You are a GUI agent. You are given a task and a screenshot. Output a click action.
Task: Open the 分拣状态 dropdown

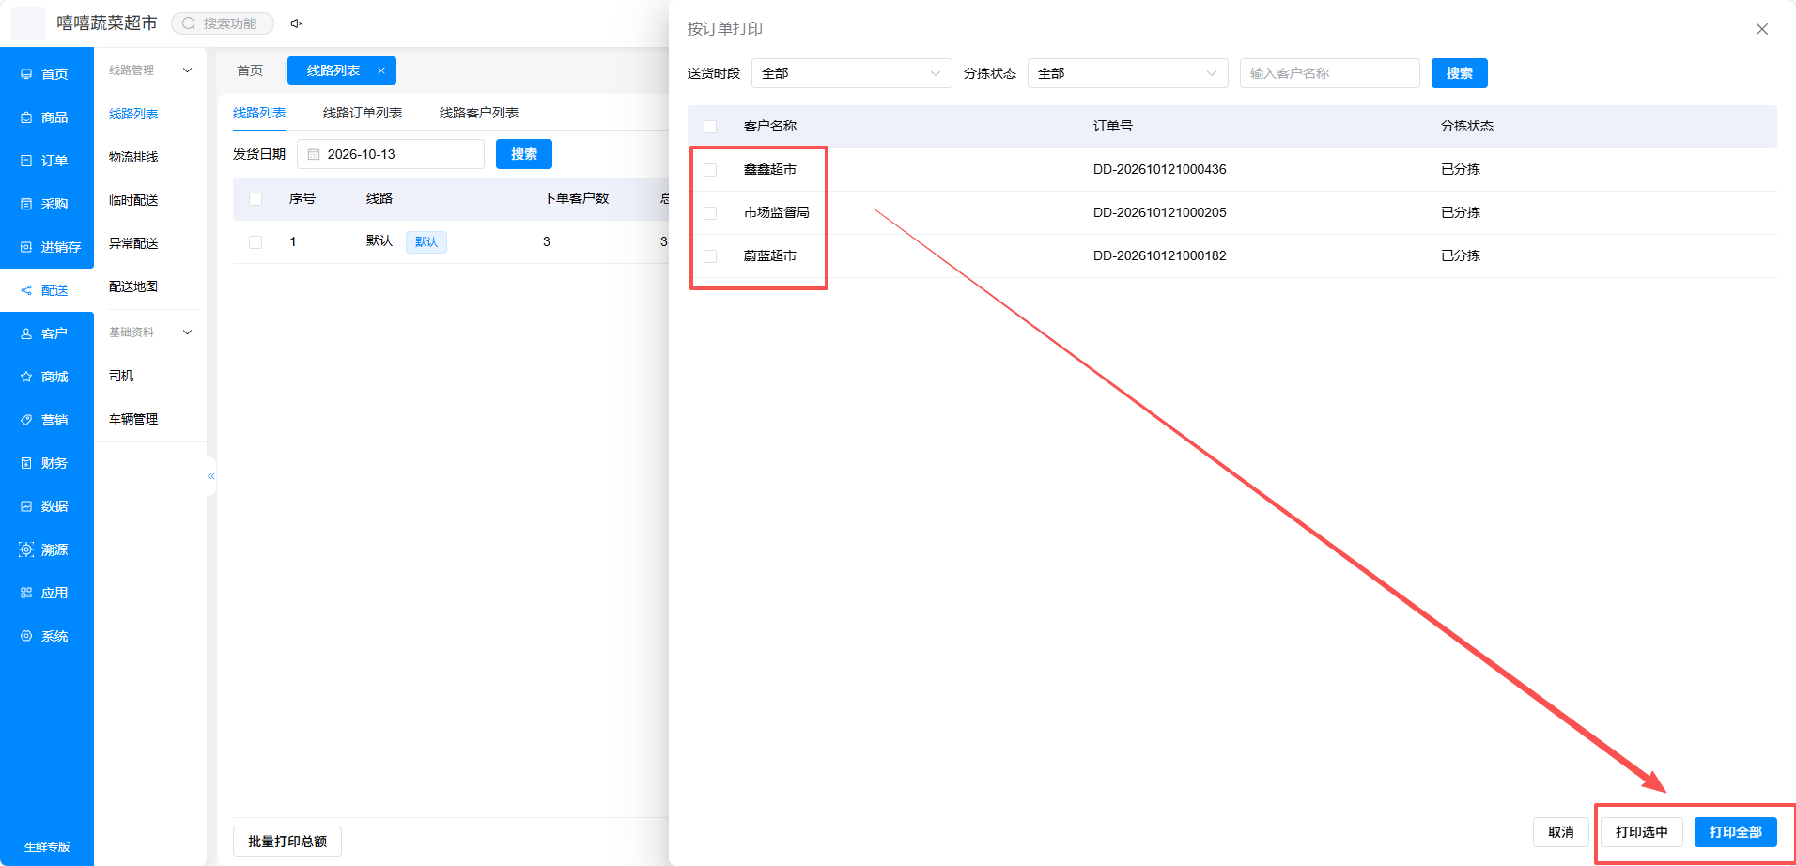[x=1127, y=73]
